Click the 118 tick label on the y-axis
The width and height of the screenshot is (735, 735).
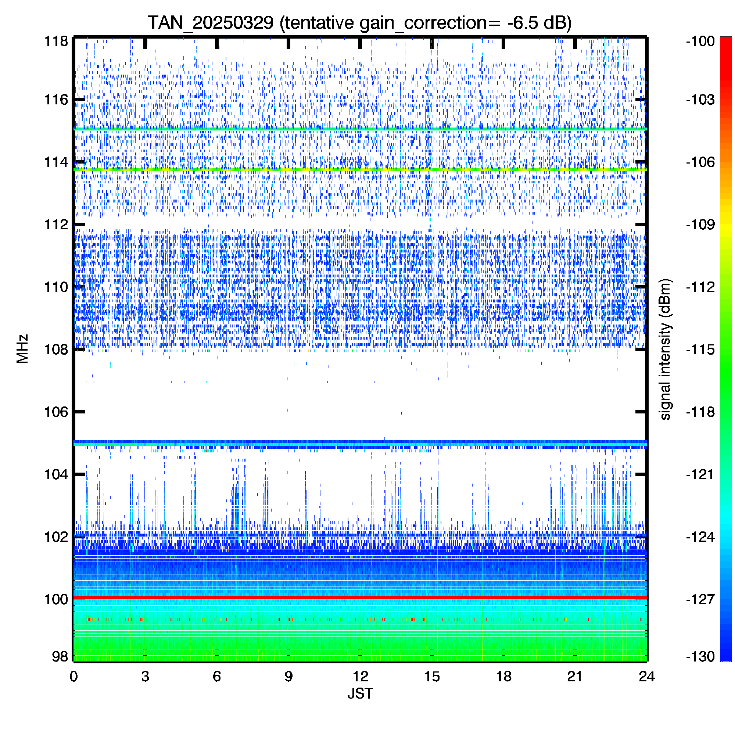56,41
